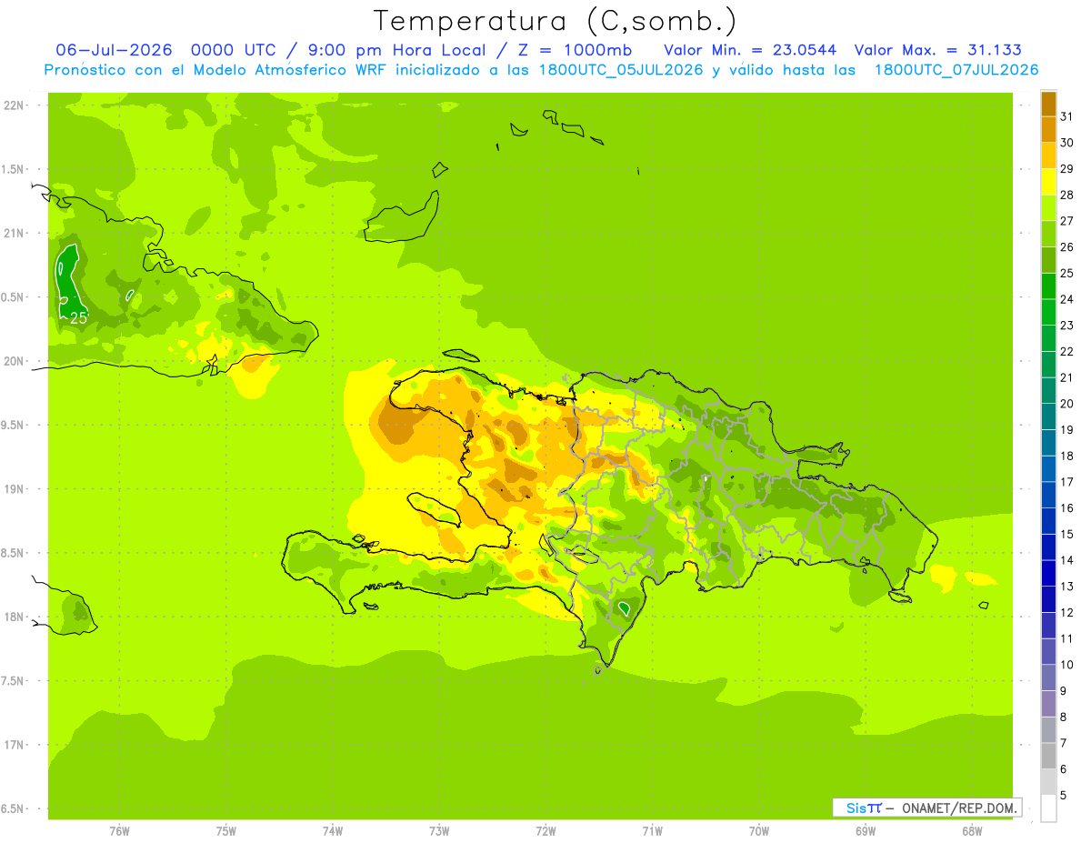Pick the amber swatch between 29 and 30
The image size is (1091, 843).
click(1048, 156)
